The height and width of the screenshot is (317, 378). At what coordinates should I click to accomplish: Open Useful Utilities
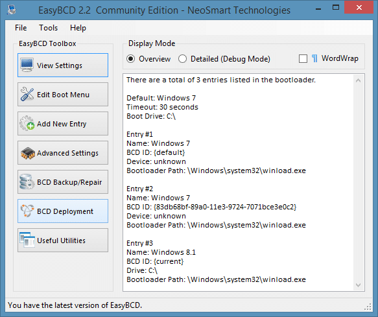click(x=63, y=241)
